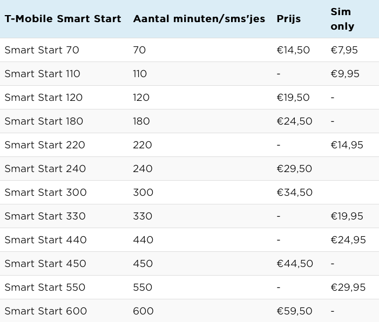Select the Aantal minuten/sms'jes header
This screenshot has height=322, width=379.
click(x=199, y=19)
